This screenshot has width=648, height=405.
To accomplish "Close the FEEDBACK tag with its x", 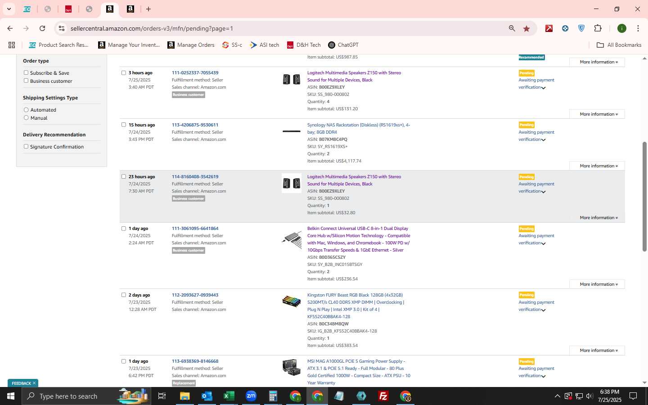I will (34, 383).
